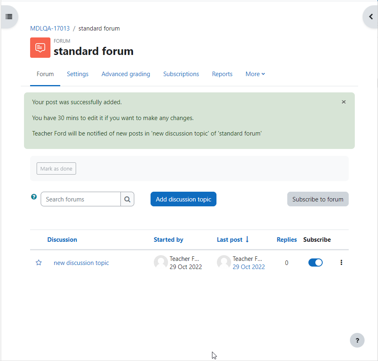Image resolution: width=378 pixels, height=361 pixels.
Task: Open the last post date 29 Oct 2022 link
Action: pyautogui.click(x=249, y=267)
